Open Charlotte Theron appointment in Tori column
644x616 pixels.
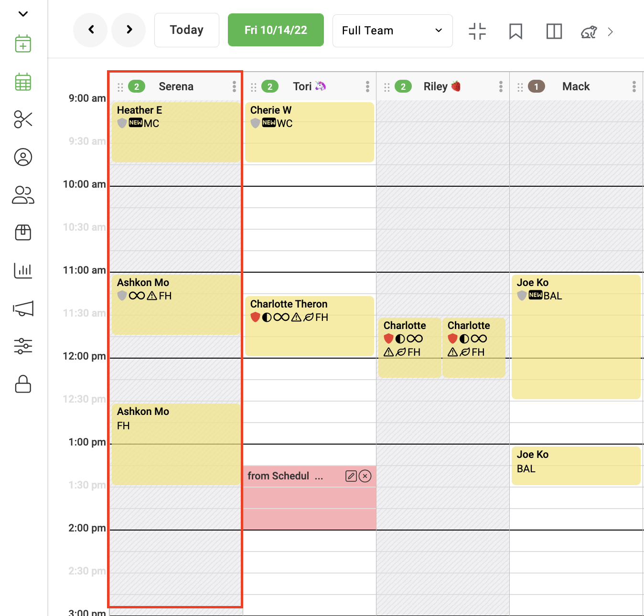309,326
